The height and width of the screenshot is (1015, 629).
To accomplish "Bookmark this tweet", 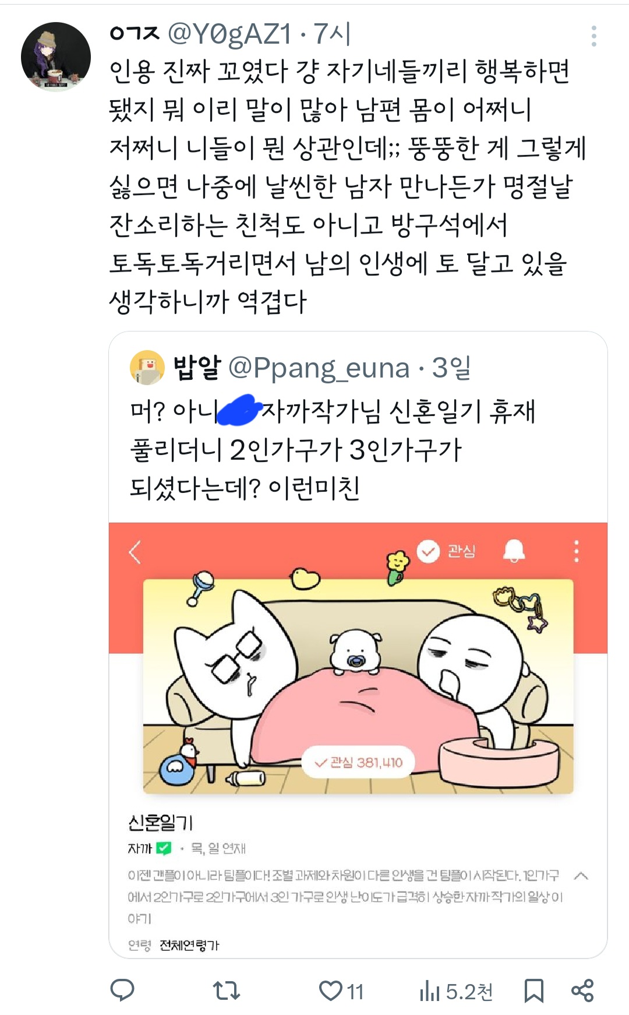I will click(x=533, y=991).
